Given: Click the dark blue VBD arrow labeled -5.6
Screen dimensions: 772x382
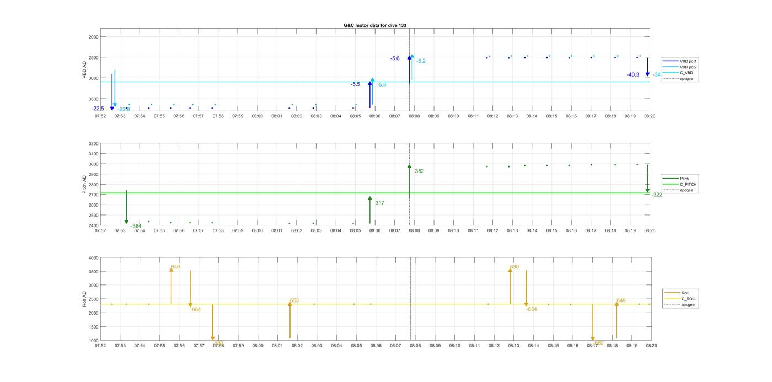Looking at the screenshot, I should [x=409, y=69].
